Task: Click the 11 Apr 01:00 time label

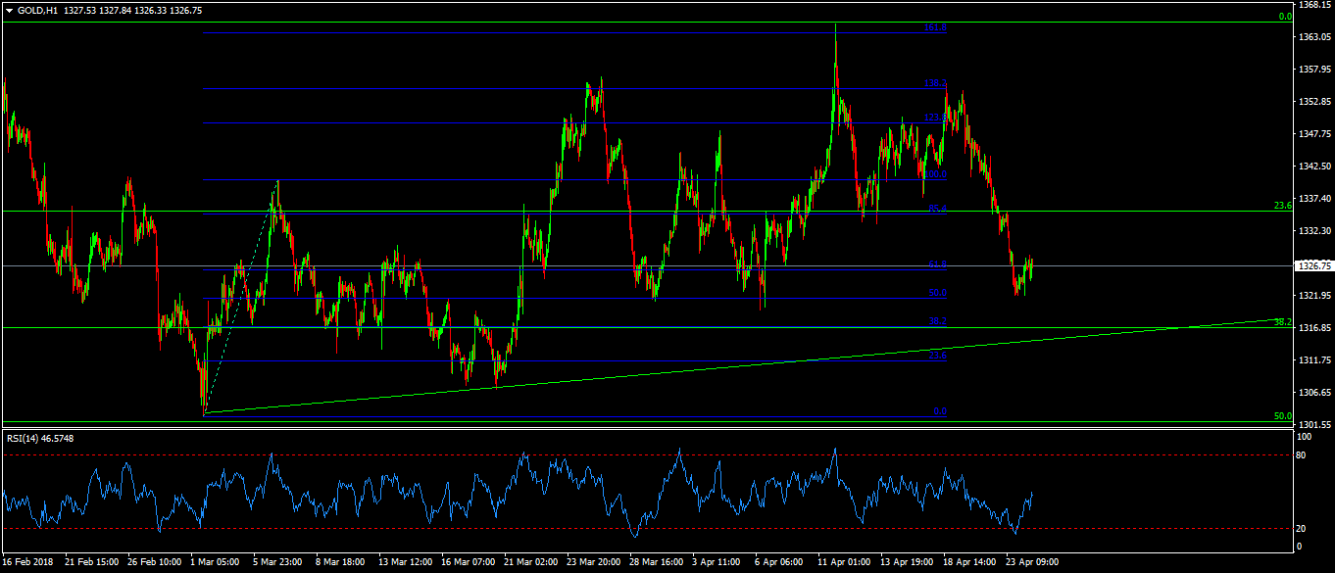Action: click(845, 563)
